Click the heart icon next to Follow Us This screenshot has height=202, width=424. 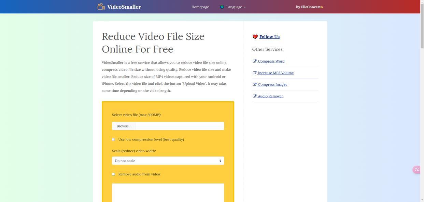click(255, 37)
